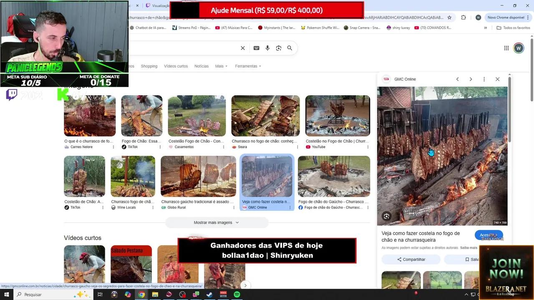Viewport: 534px width, 300px height.
Task: Clear the search box with the X icon
Action: (243, 48)
